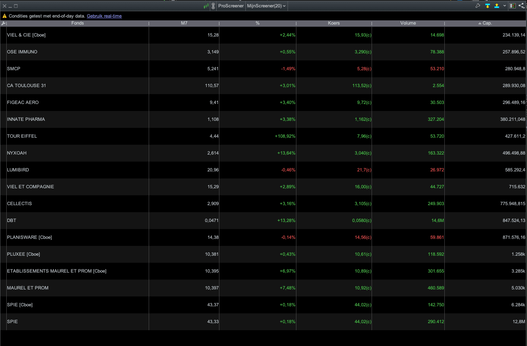The width and height of the screenshot is (527, 346).
Task: Select the INNATE PHARMA fund name
Action: pyautogui.click(x=26, y=119)
